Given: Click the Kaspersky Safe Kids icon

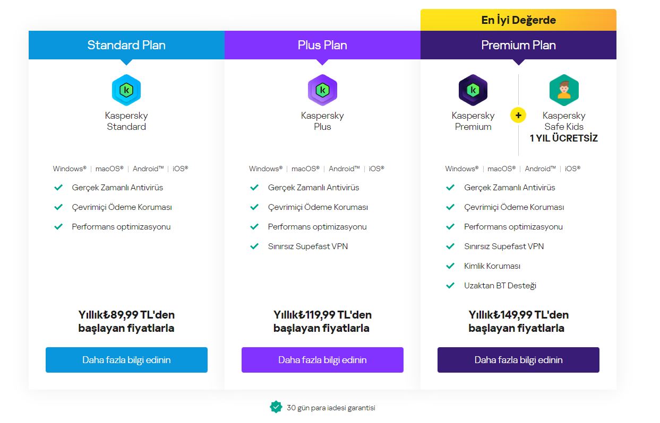Looking at the screenshot, I should tap(564, 90).
